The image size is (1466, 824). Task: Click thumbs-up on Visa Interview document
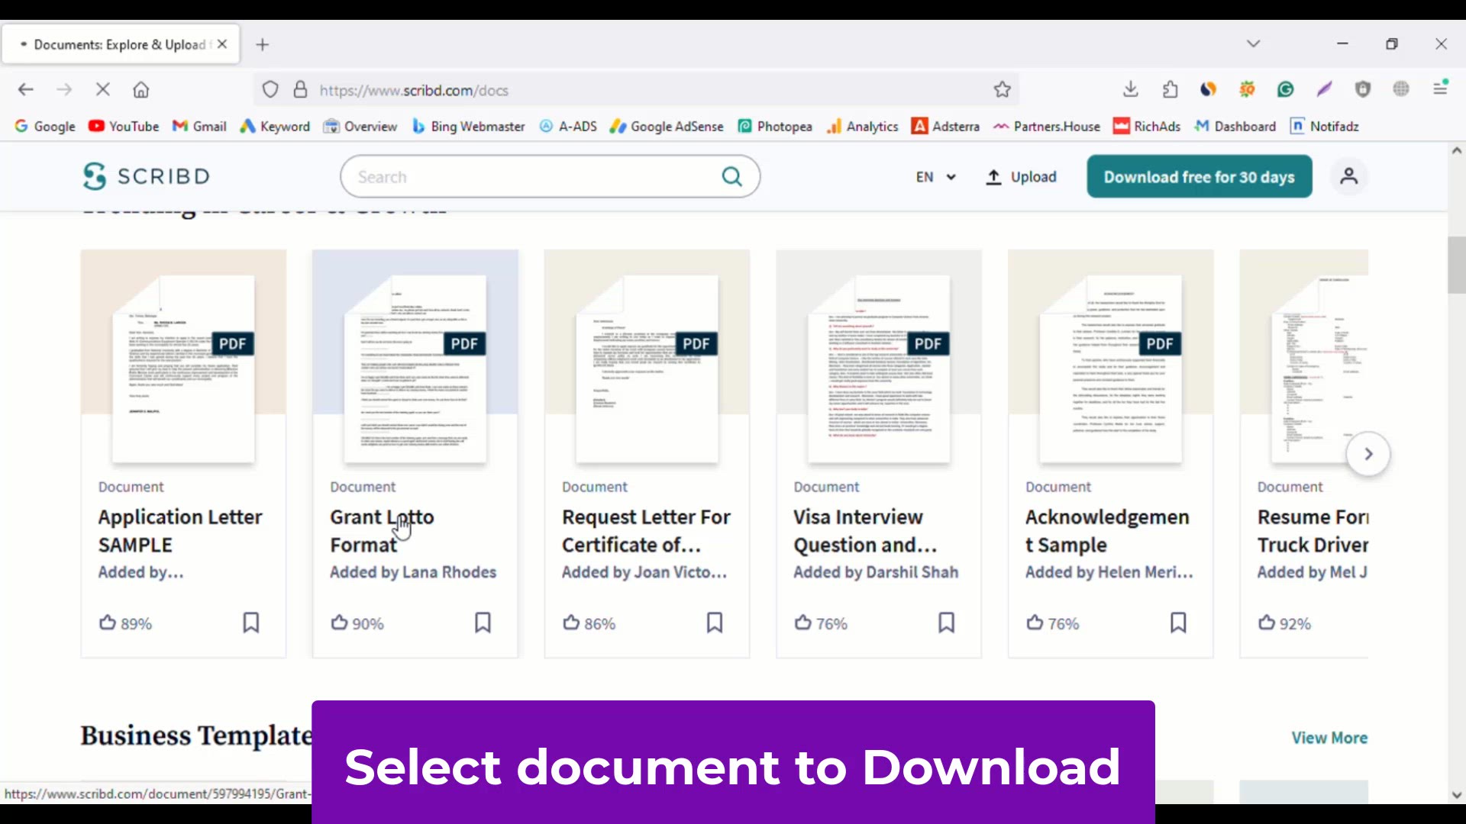[803, 623]
